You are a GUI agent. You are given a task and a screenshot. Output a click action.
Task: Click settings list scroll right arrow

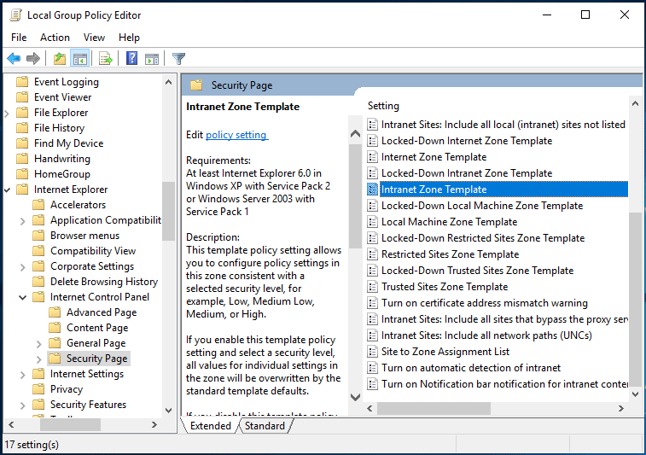(x=621, y=408)
